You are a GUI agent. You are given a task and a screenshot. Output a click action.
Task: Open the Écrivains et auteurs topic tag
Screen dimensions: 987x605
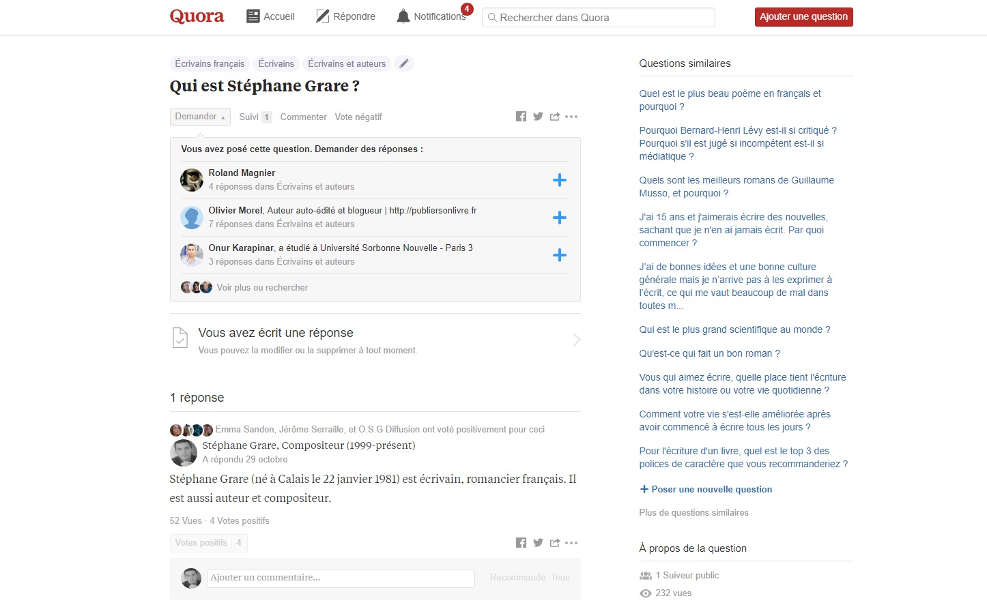tap(347, 63)
